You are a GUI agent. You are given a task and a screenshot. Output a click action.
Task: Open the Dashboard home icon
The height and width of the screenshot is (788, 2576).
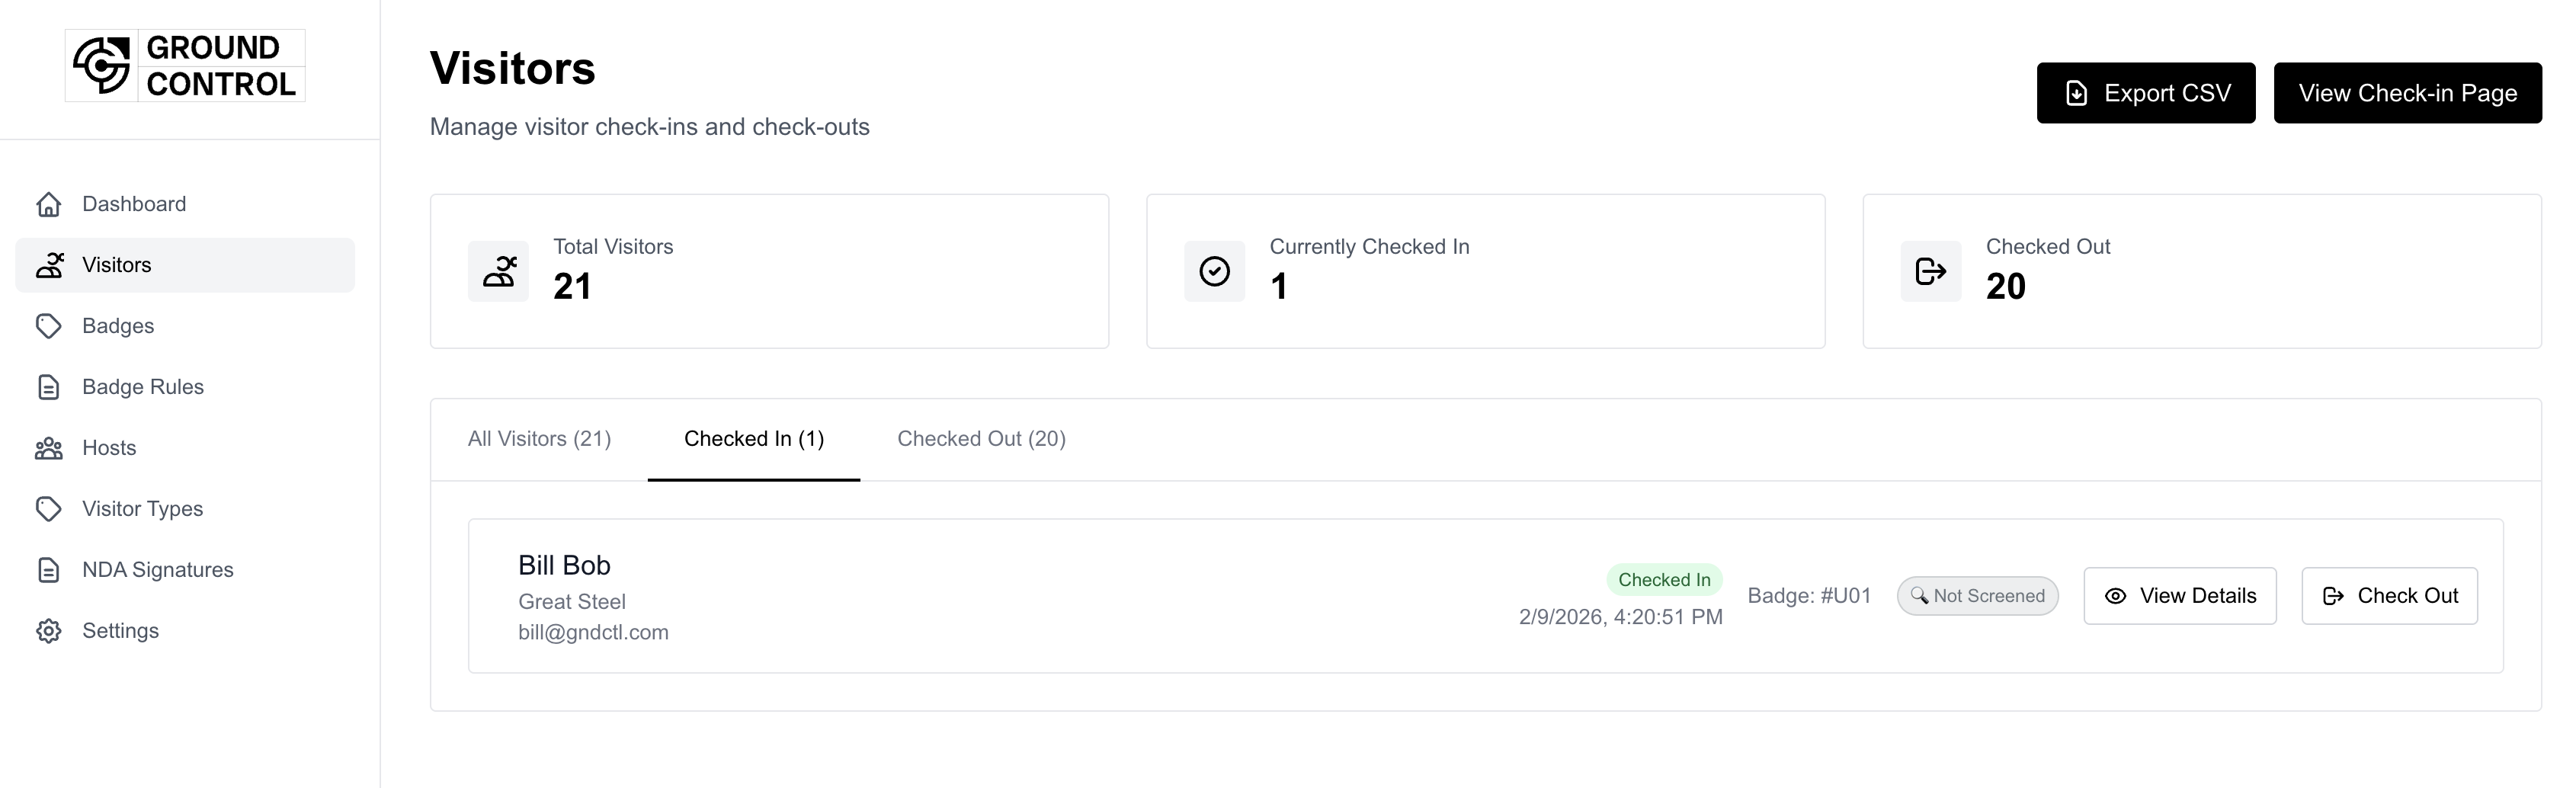(x=49, y=204)
